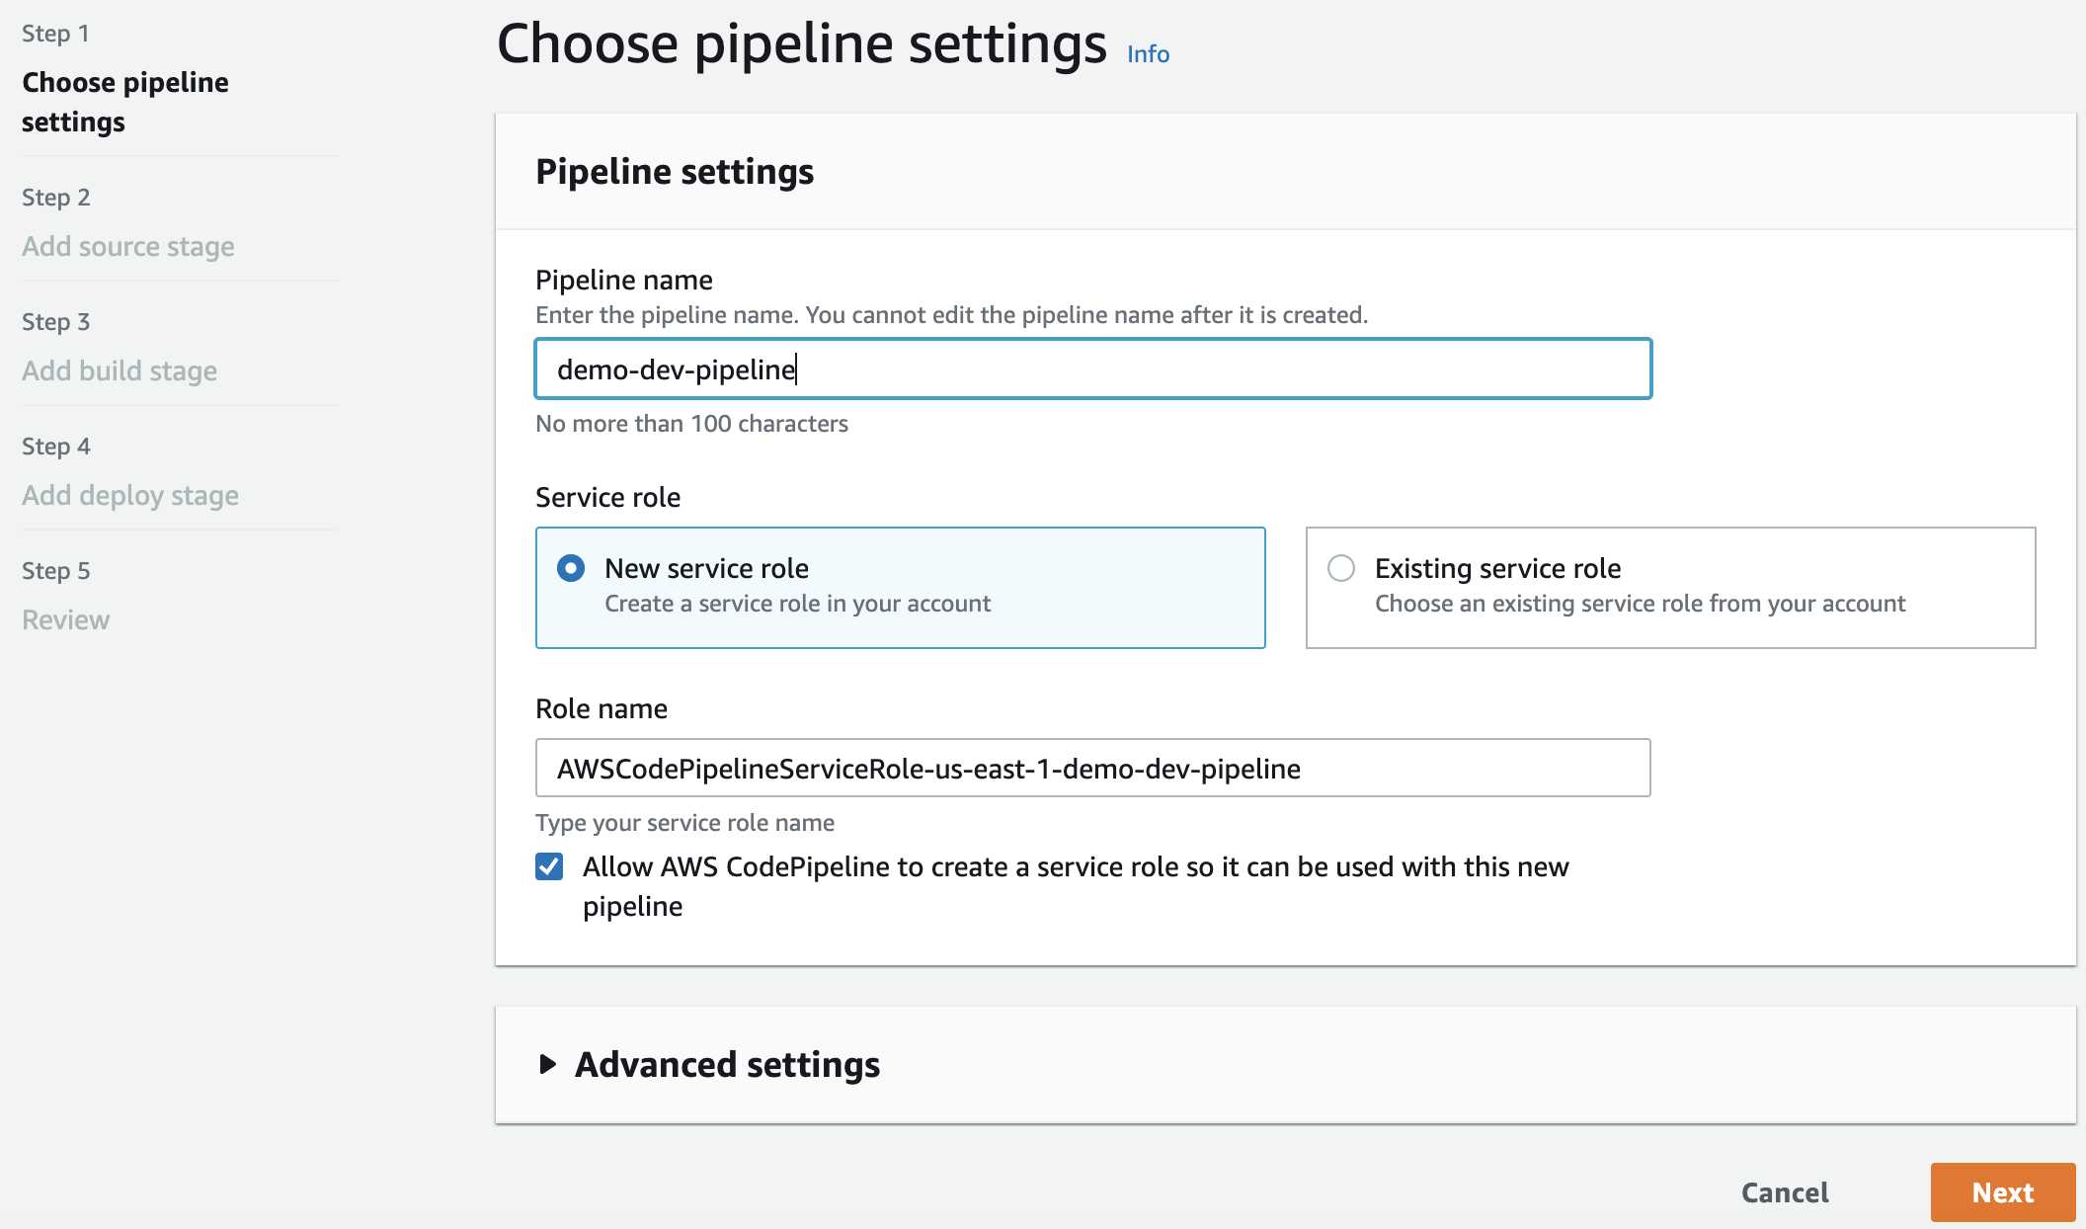Select the New service role radio button

point(571,568)
